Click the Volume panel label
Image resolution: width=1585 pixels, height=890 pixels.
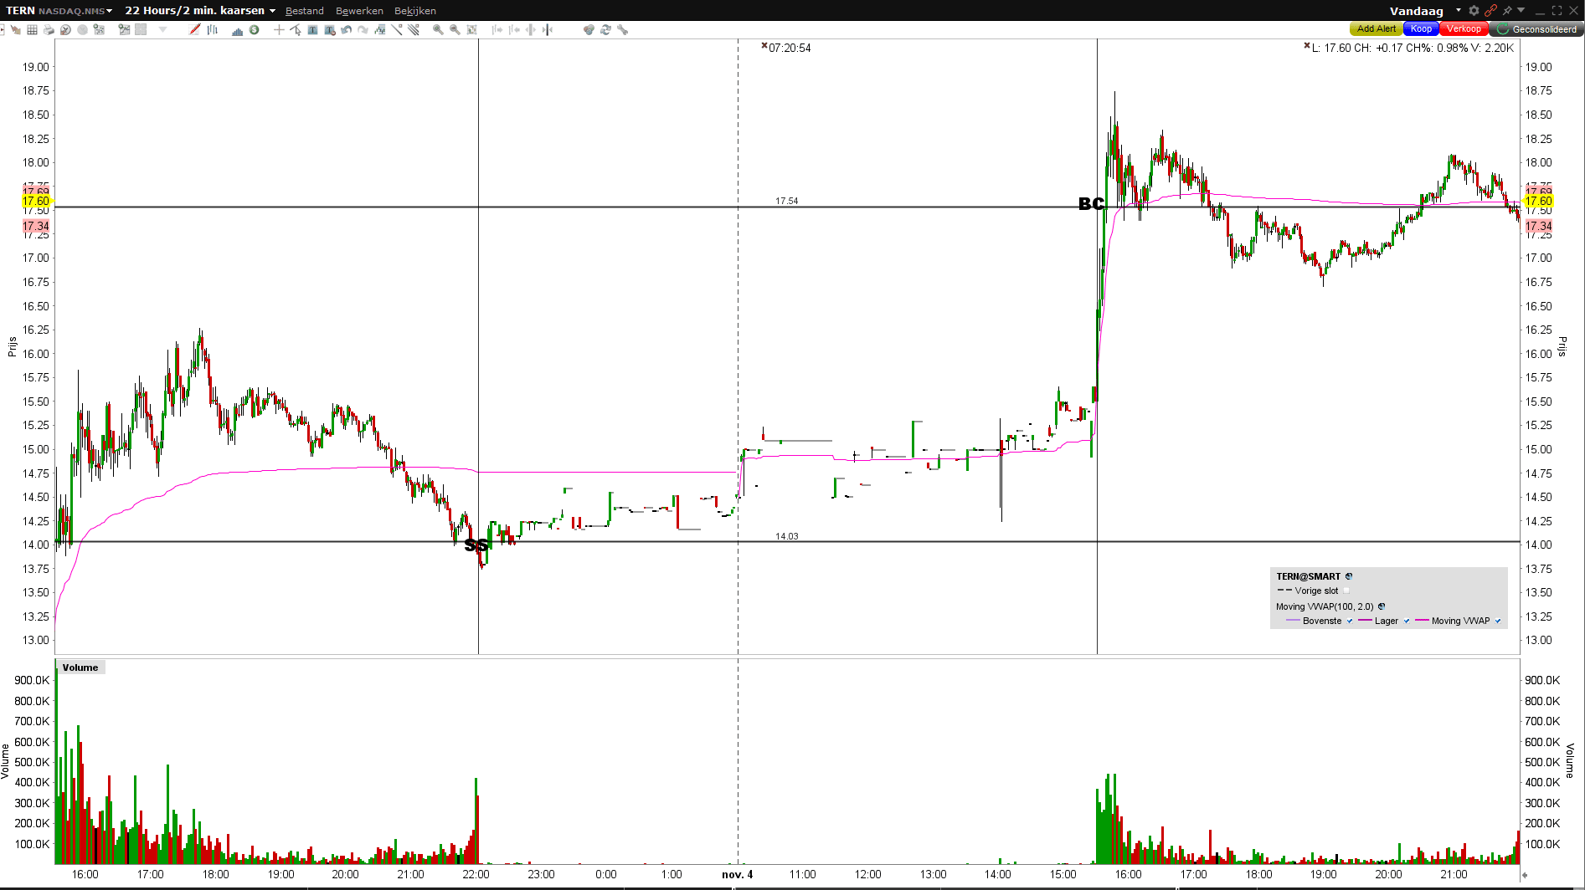80,667
